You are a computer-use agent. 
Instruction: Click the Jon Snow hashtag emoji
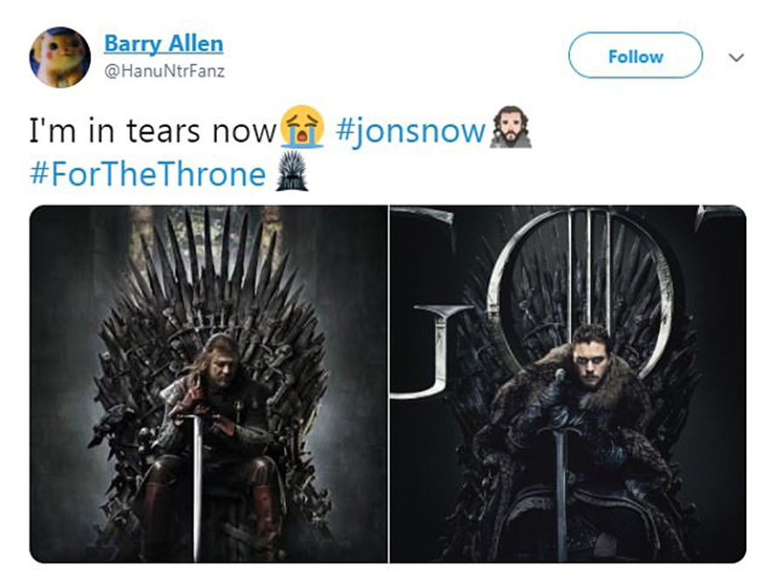click(511, 131)
